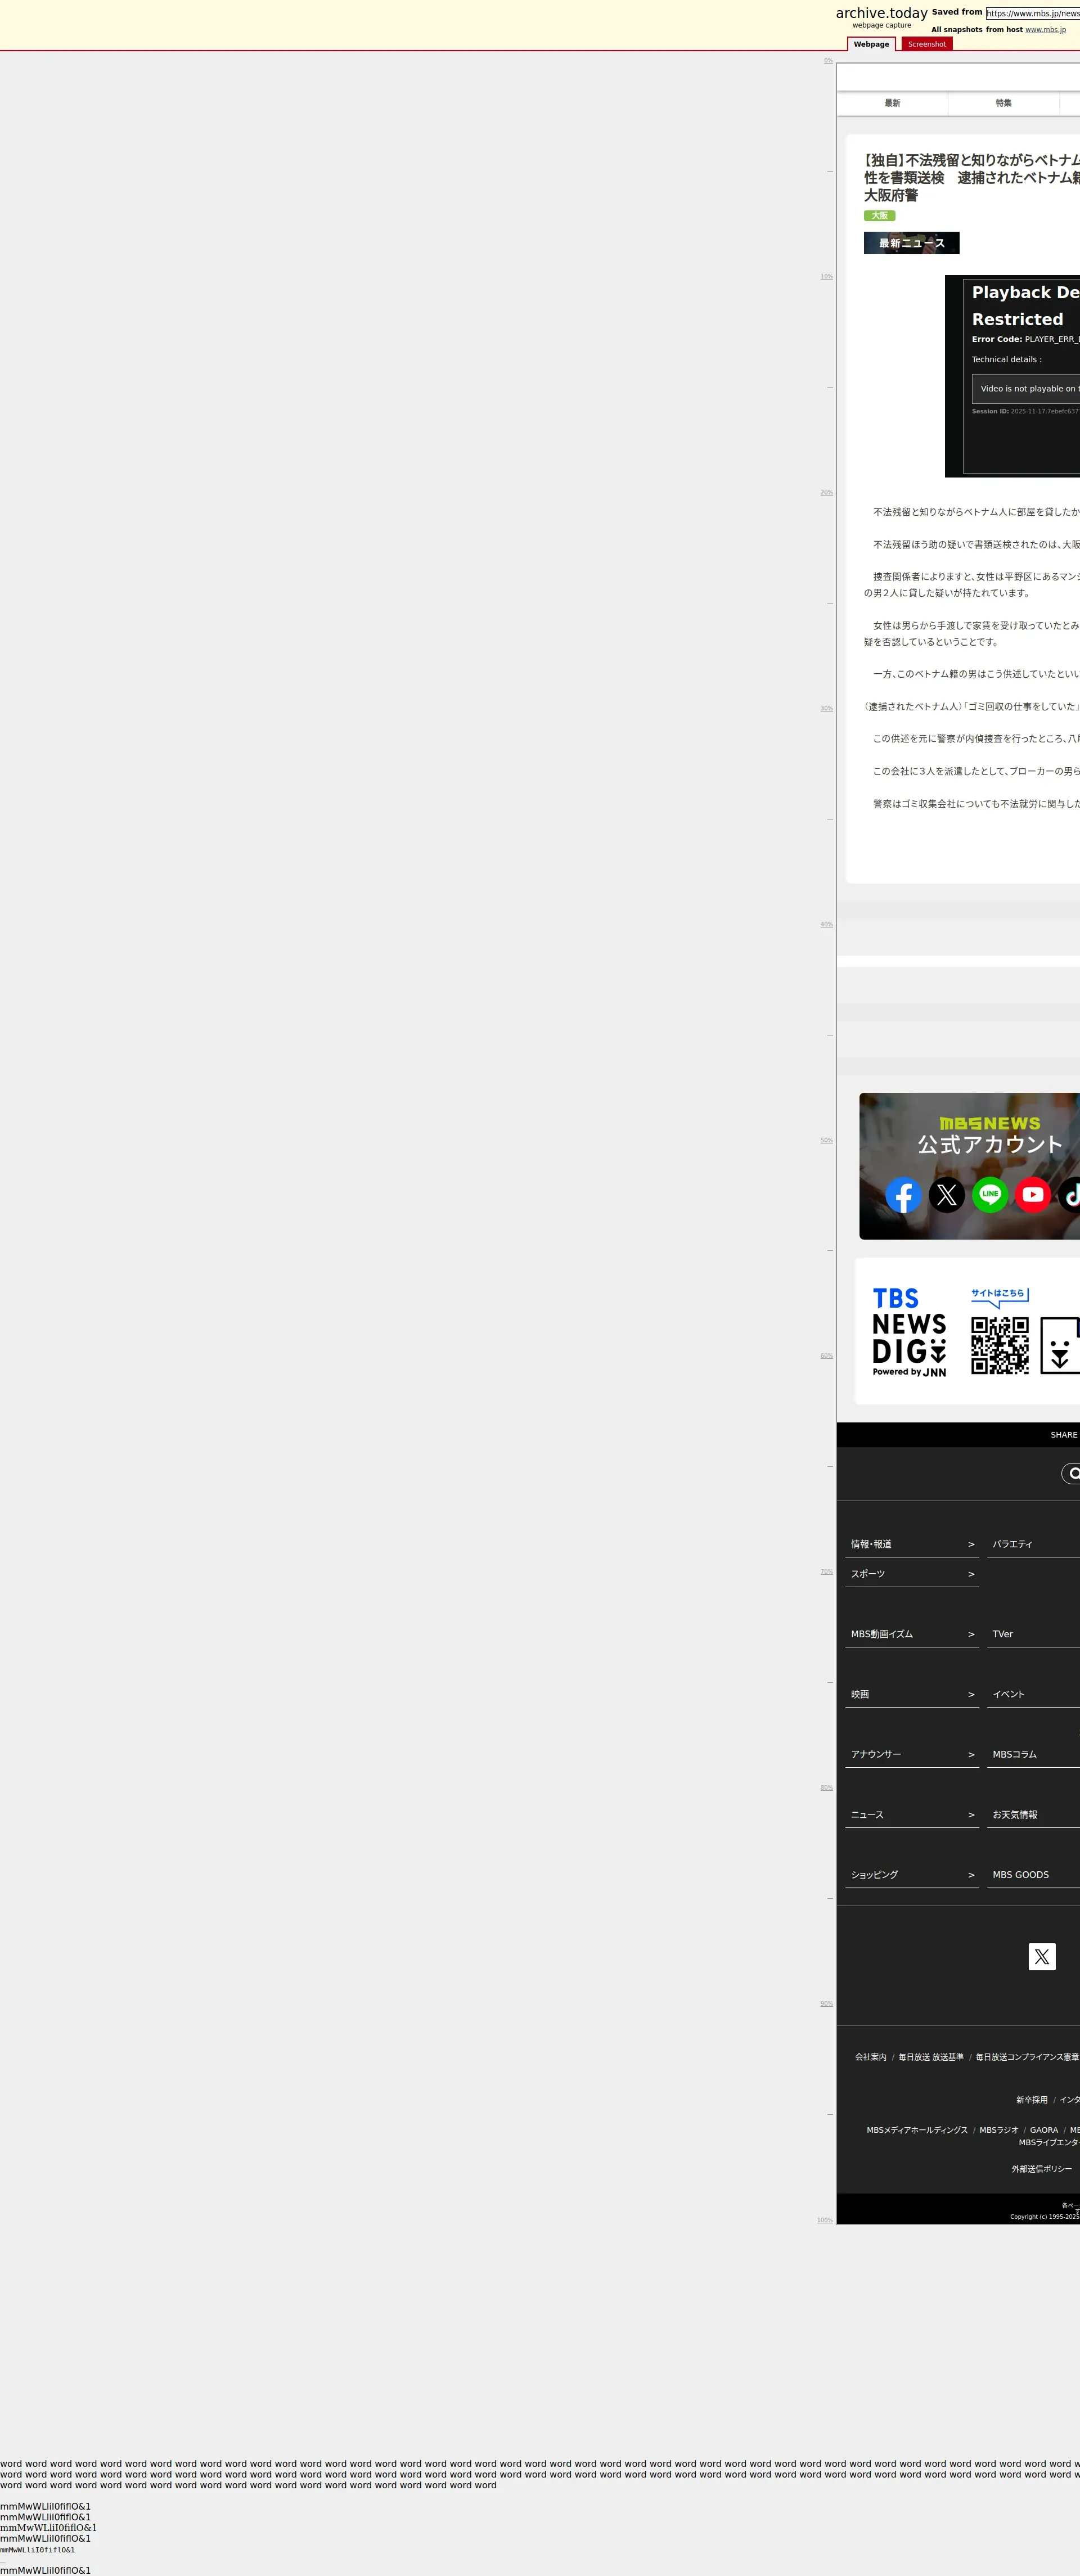
Task: Switch to the Screenshot tab
Action: (x=926, y=44)
